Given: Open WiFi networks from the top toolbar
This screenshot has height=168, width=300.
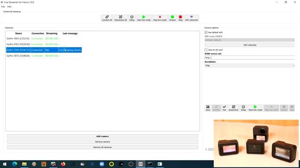Looking at the screenshot, I should [192, 18].
